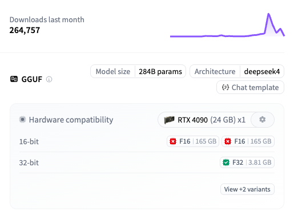Click the Model size label
Image resolution: width=294 pixels, height=220 pixels.
(113, 72)
